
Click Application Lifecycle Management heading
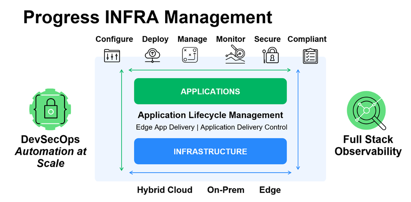(x=210, y=115)
